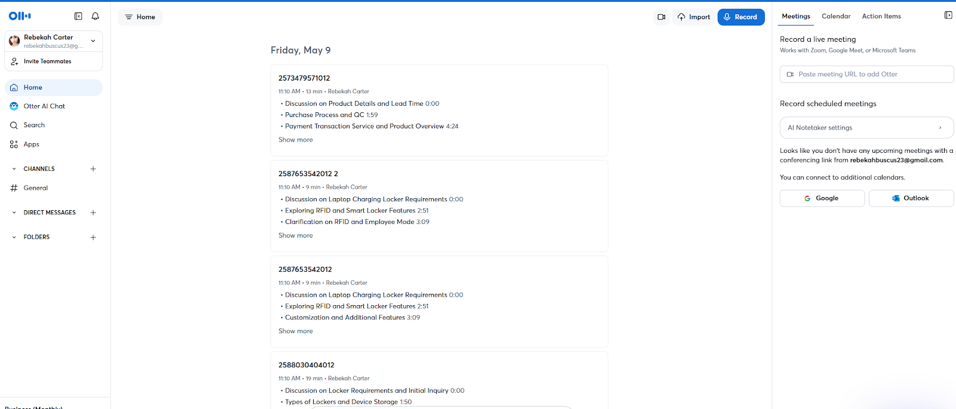Open Search in sidebar
The image size is (956, 409).
(54, 125)
